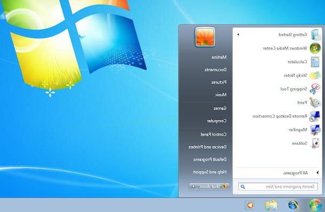Launch the Magnifier icon

[315, 130]
